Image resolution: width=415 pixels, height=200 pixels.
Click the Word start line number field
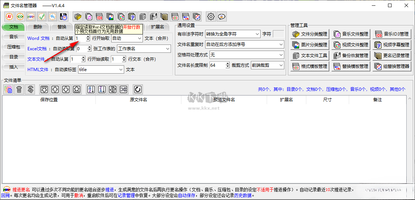point(80,38)
